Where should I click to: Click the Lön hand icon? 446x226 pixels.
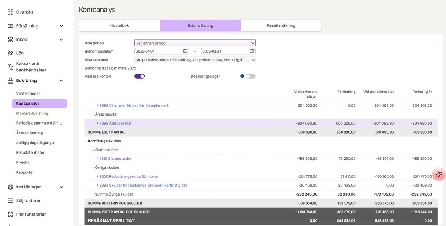tap(11, 53)
